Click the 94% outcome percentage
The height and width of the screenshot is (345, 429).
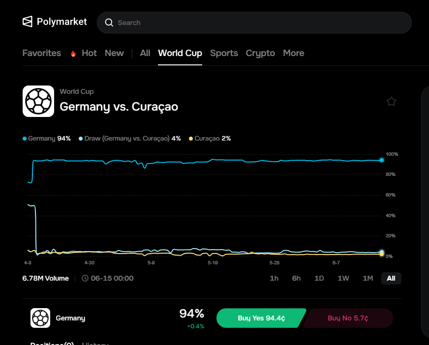[x=191, y=314]
